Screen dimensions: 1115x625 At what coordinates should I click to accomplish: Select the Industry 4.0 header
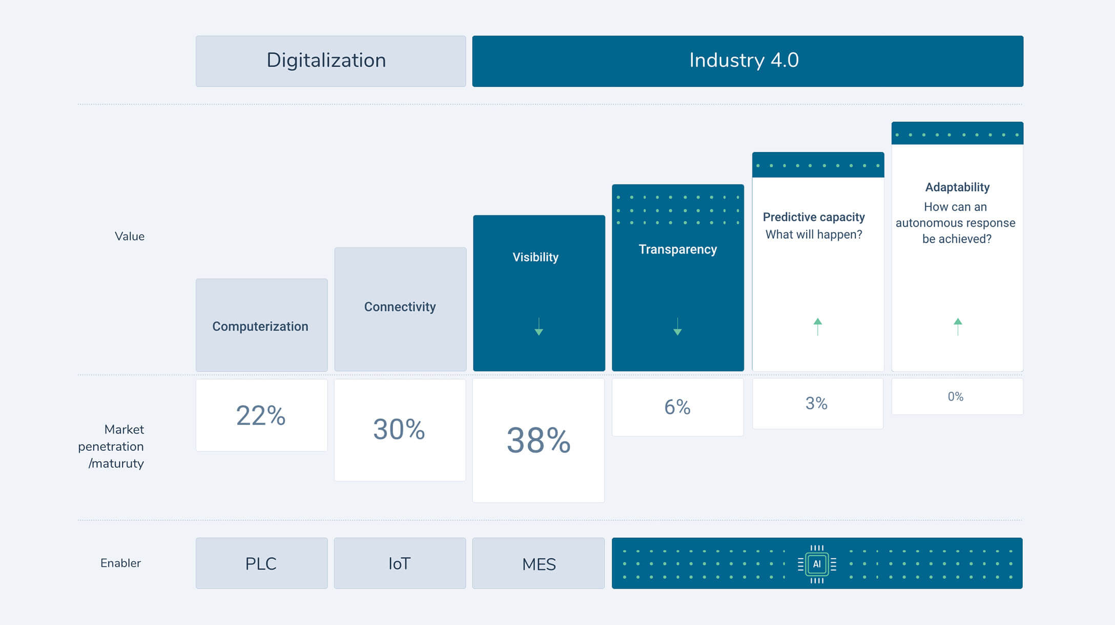(747, 61)
